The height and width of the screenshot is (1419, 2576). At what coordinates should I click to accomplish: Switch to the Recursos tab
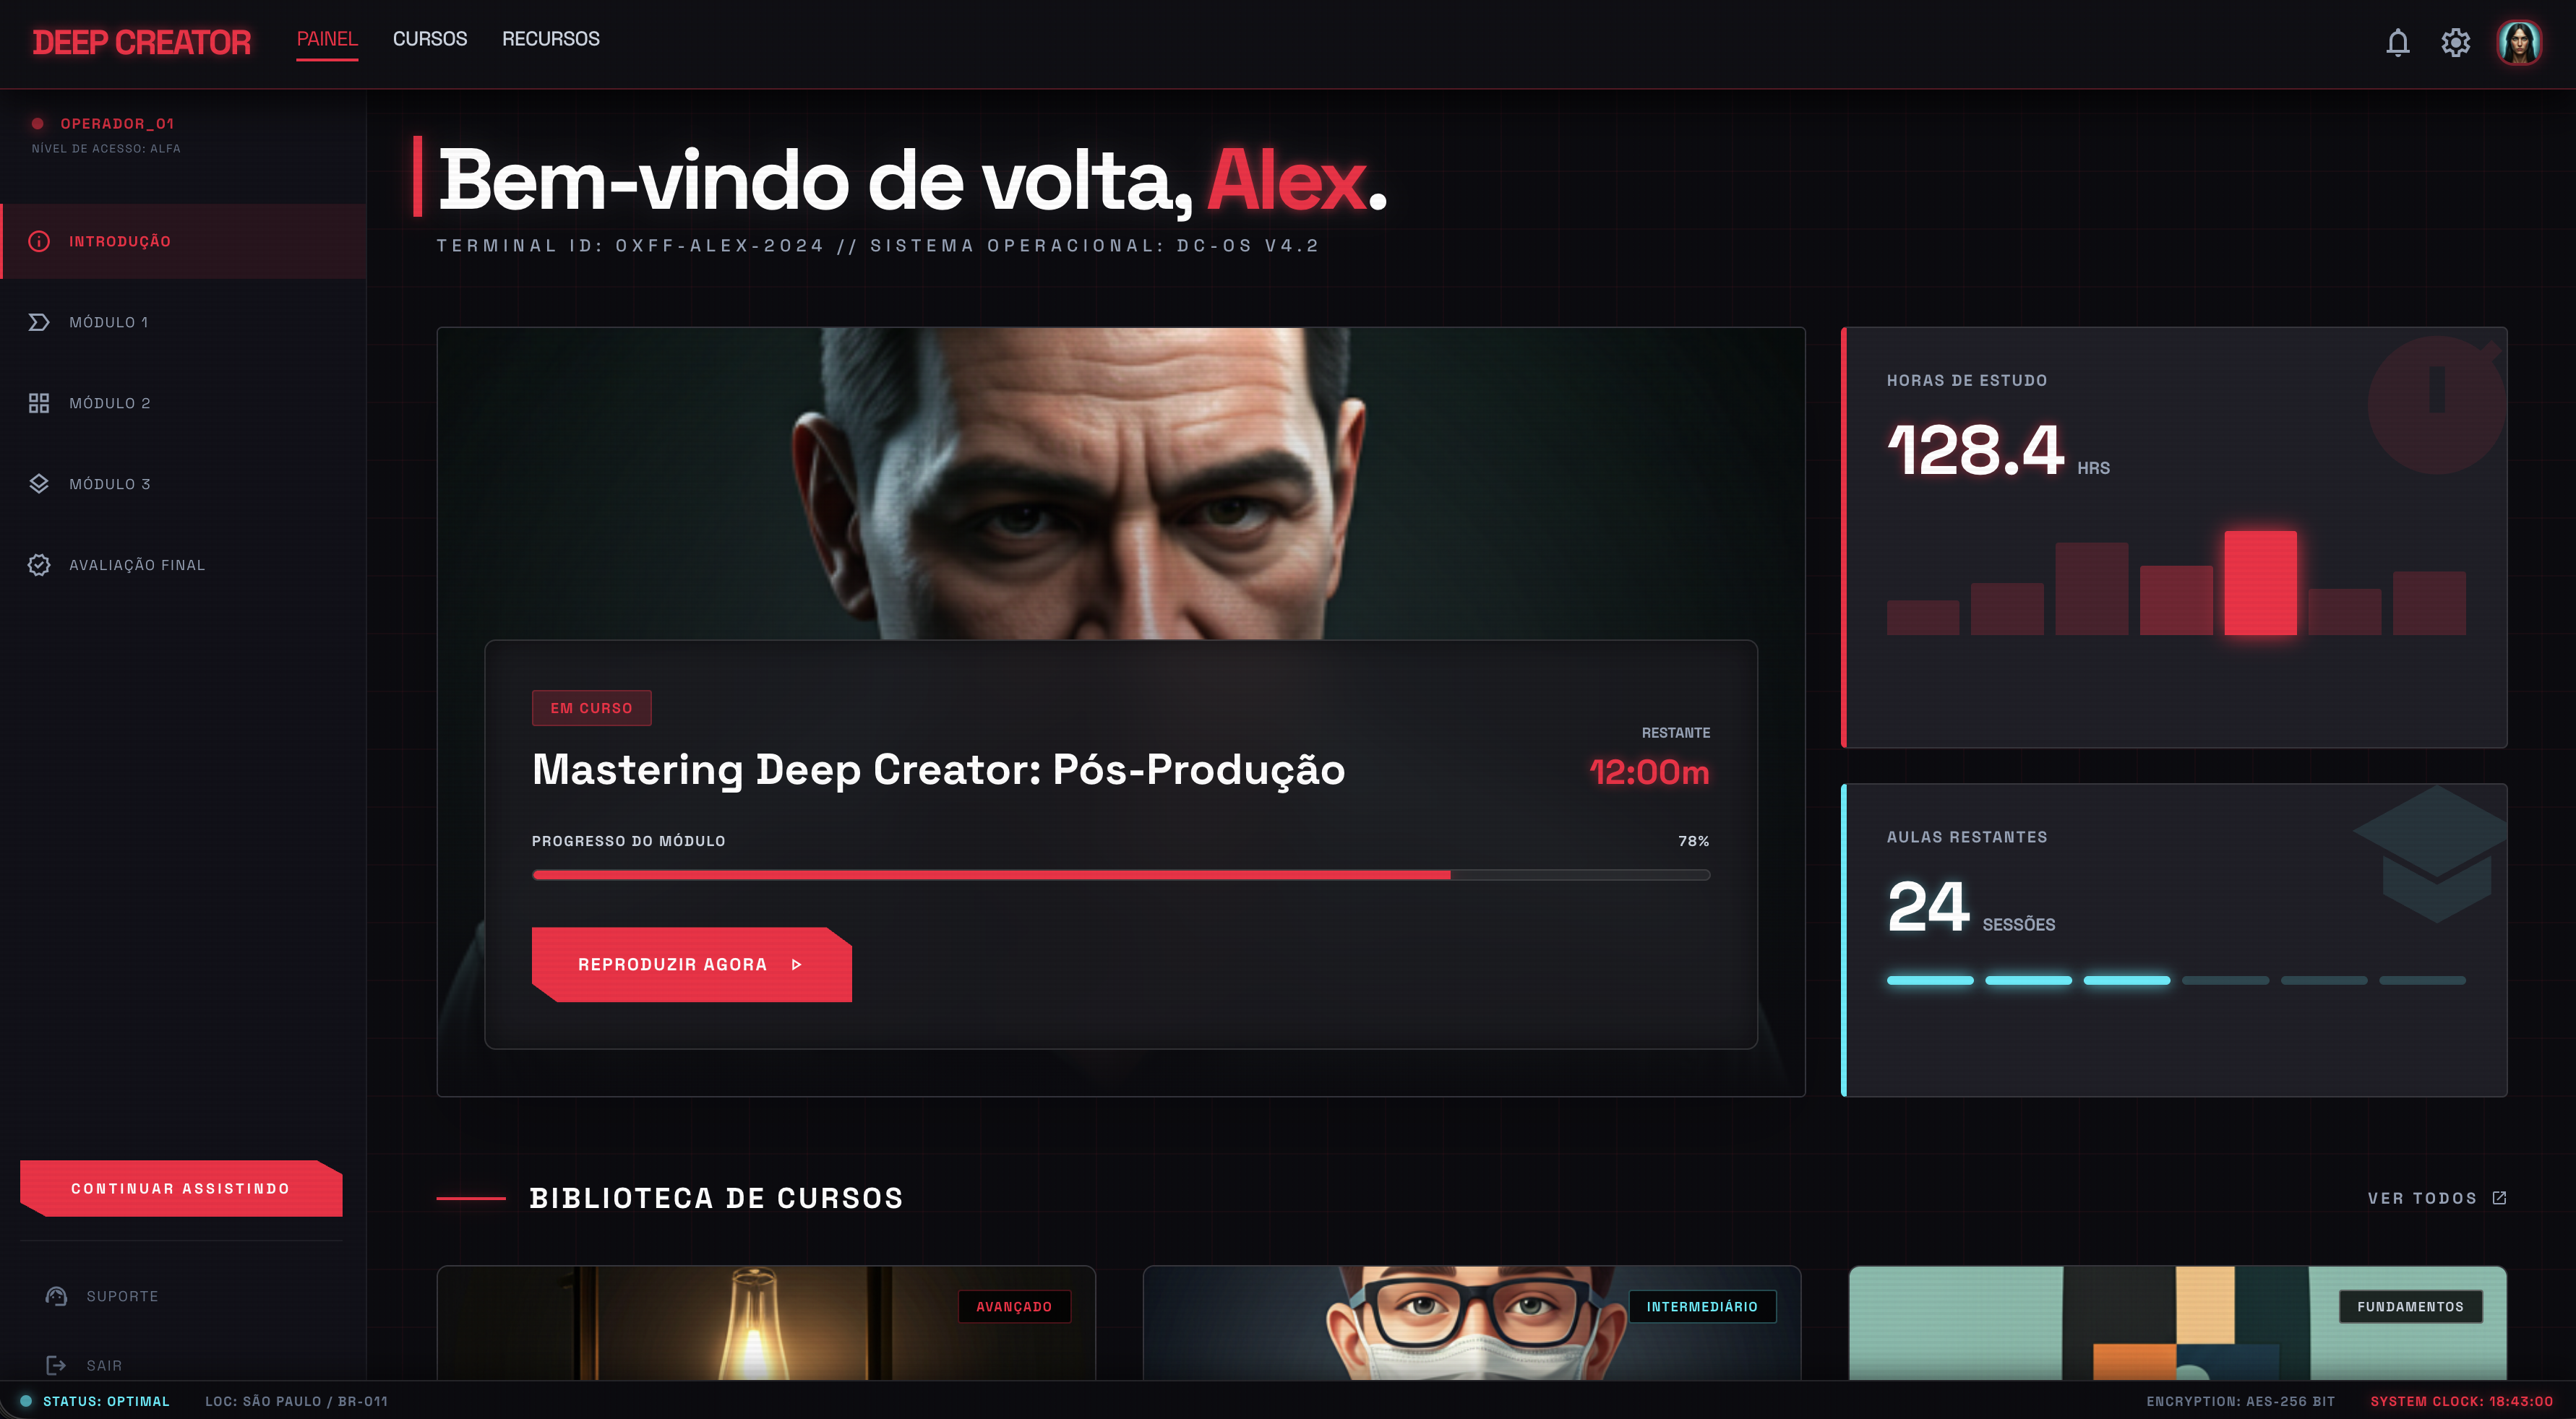coord(551,39)
